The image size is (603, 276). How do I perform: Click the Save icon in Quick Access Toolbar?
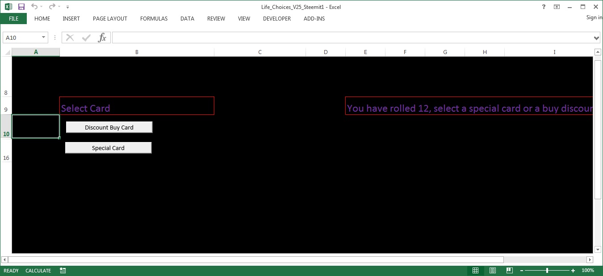(x=21, y=7)
